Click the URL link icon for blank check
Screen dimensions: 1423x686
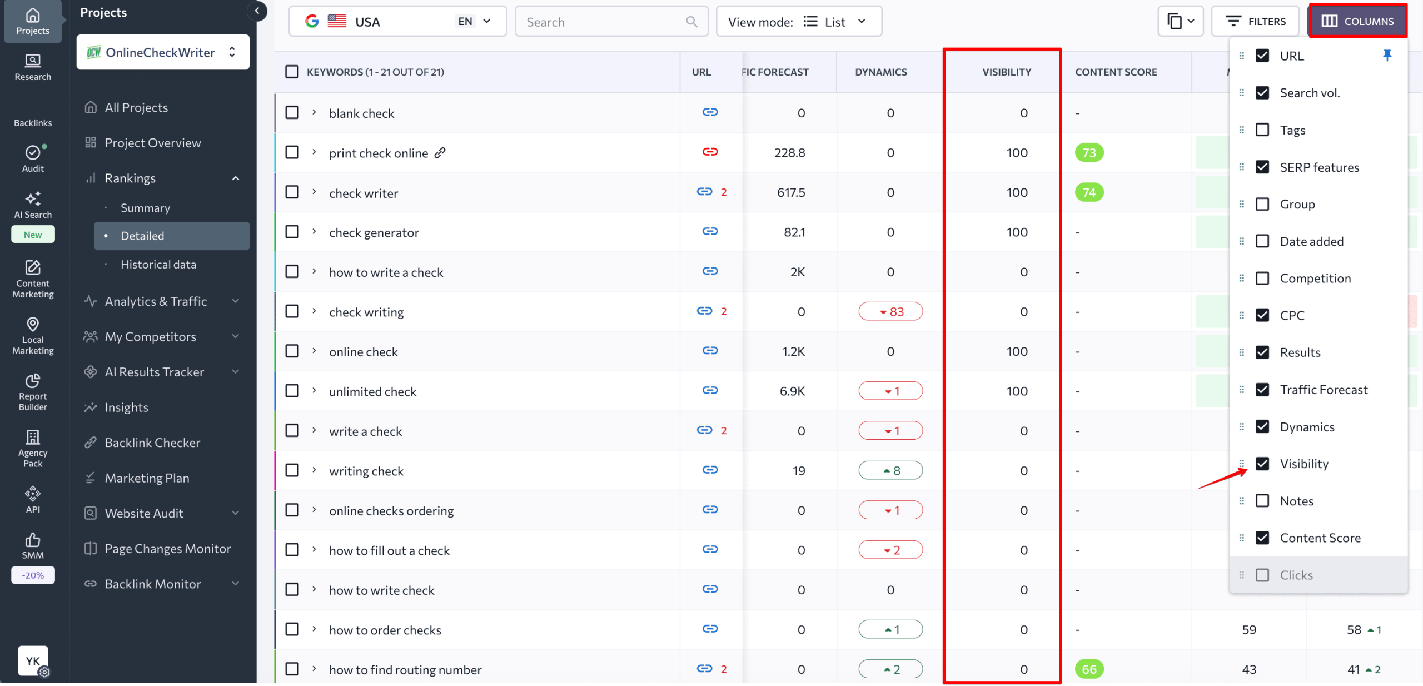pos(710,112)
